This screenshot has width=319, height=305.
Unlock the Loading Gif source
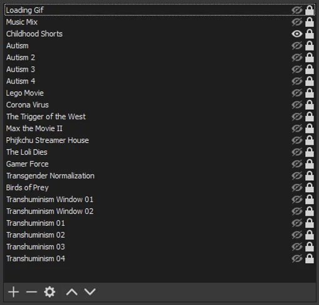click(310, 10)
